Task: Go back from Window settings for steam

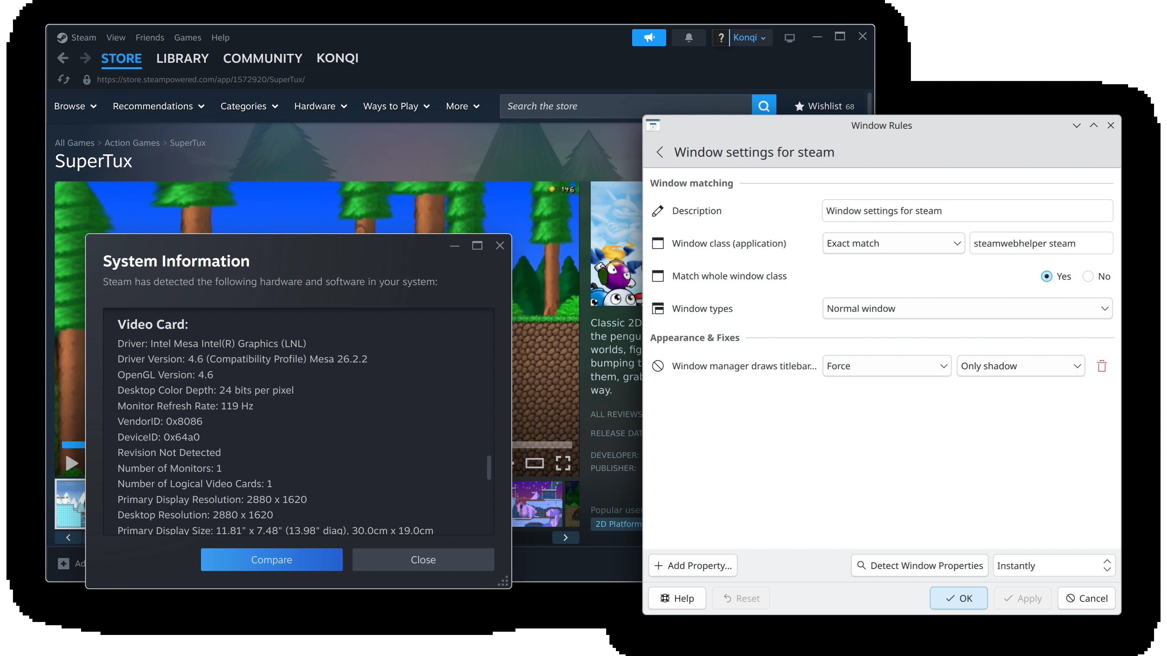Action: [x=660, y=152]
